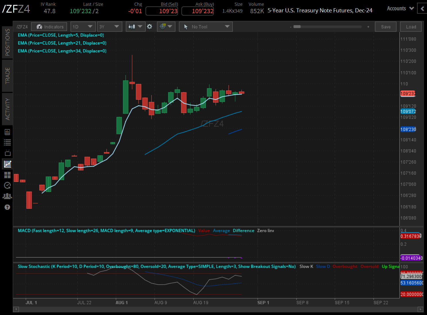Open the Accounts dropdown

pos(400,9)
